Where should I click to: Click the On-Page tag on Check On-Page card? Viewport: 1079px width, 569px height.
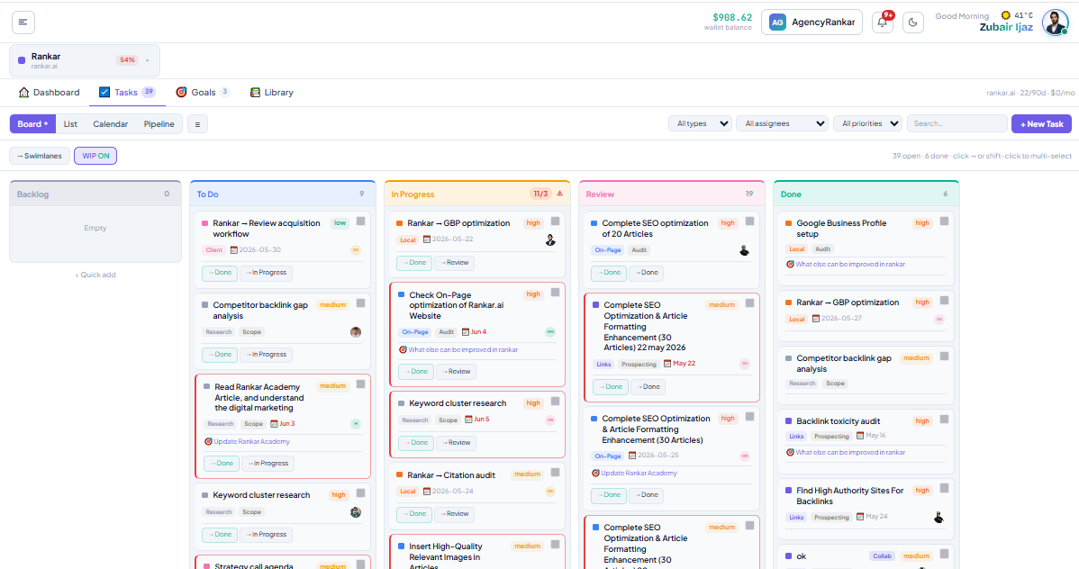pos(415,331)
